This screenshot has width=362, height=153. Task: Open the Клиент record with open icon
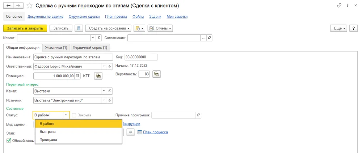click(x=99, y=38)
